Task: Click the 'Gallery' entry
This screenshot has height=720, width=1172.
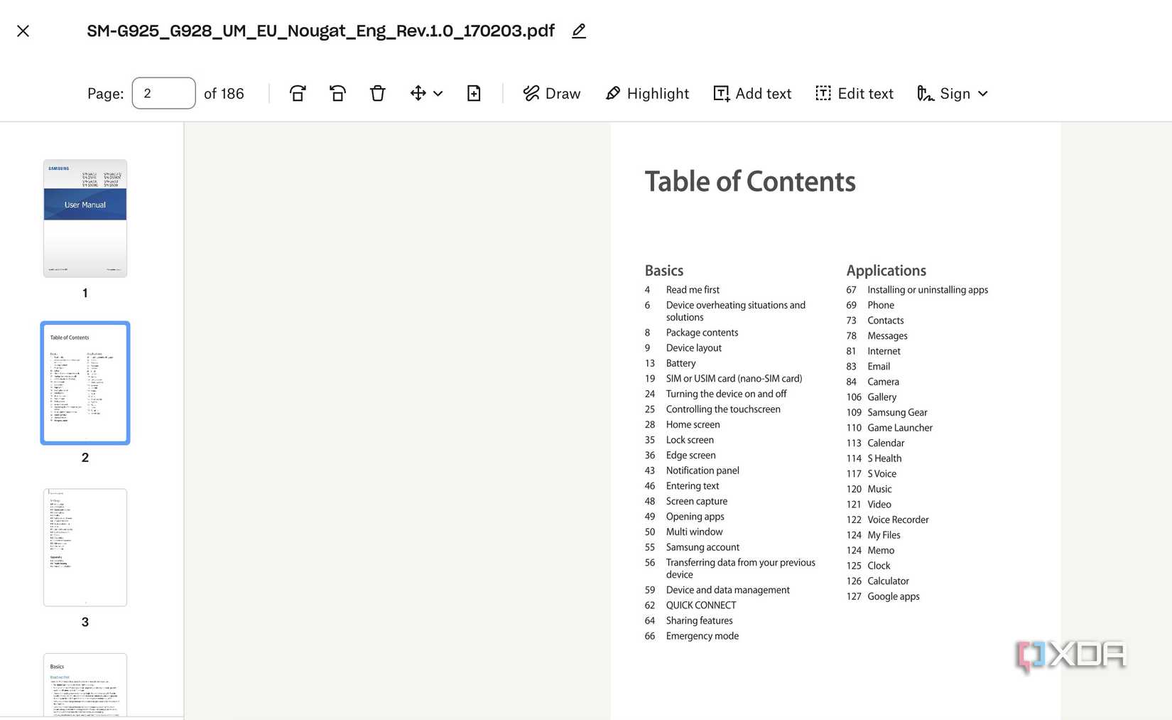Action: point(881,397)
